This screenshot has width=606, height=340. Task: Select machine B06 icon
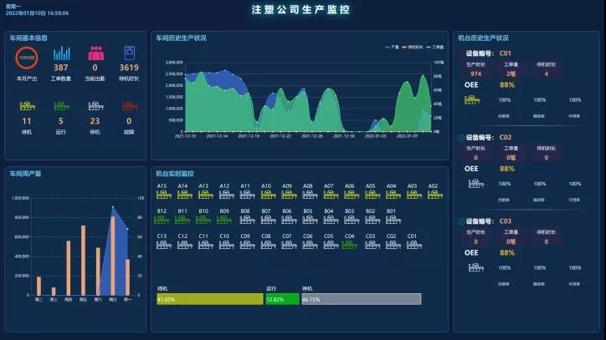(289, 220)
